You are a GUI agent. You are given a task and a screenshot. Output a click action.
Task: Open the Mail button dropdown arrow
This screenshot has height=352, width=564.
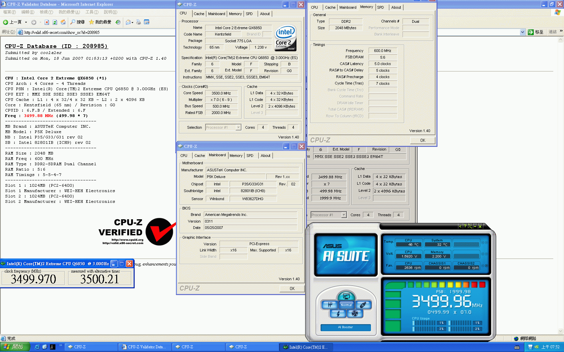[x=132, y=22]
